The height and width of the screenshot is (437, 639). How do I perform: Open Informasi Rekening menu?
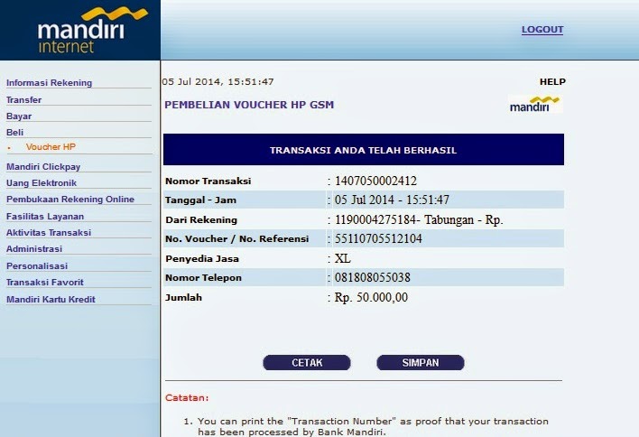49,83
